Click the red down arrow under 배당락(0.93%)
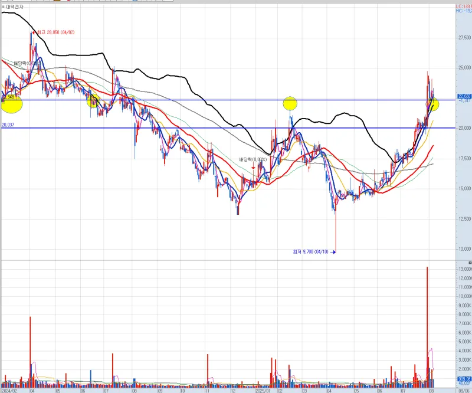The height and width of the screenshot is (393, 472). (x=253, y=168)
